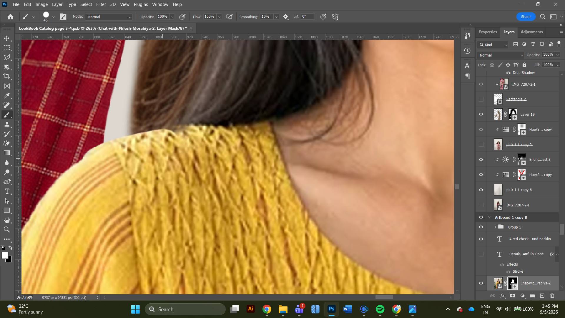Open the Filter menu
This screenshot has height=318, width=565.
click(101, 4)
